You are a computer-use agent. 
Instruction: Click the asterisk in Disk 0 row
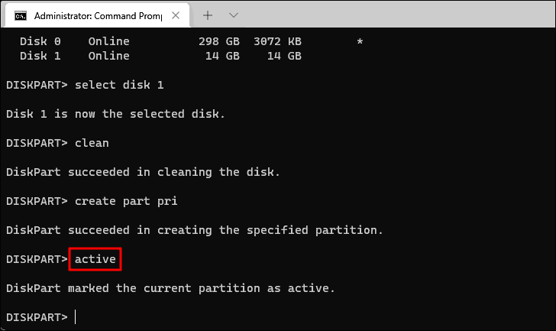click(360, 42)
